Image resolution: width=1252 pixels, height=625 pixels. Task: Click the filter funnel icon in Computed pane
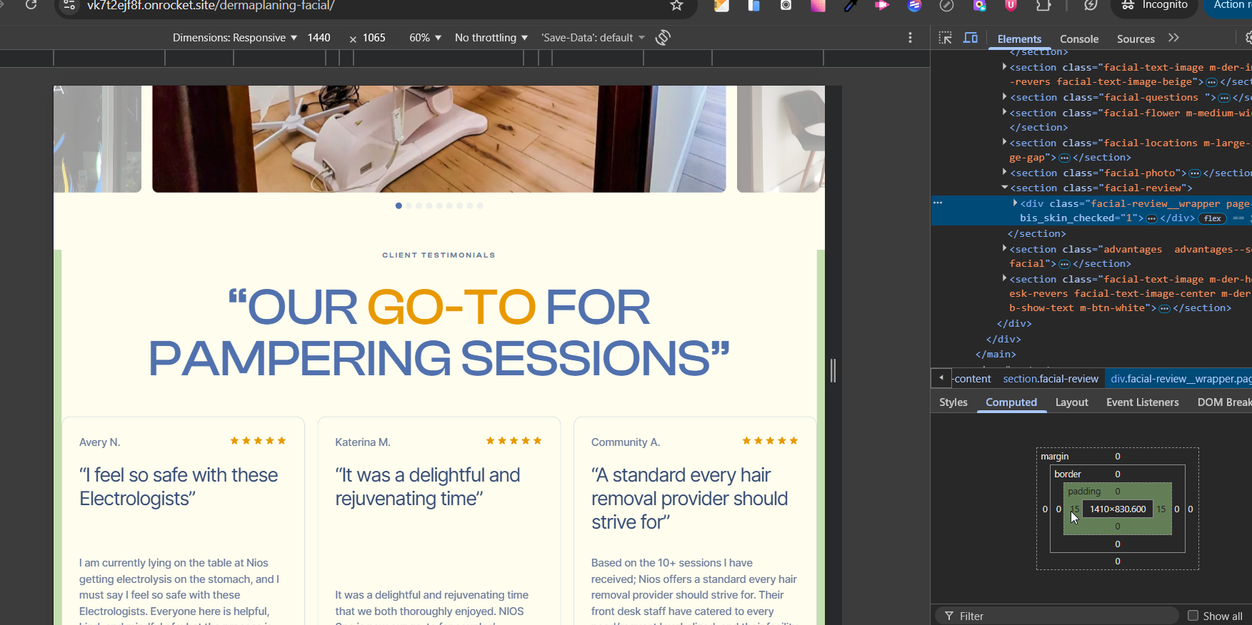[x=948, y=616]
